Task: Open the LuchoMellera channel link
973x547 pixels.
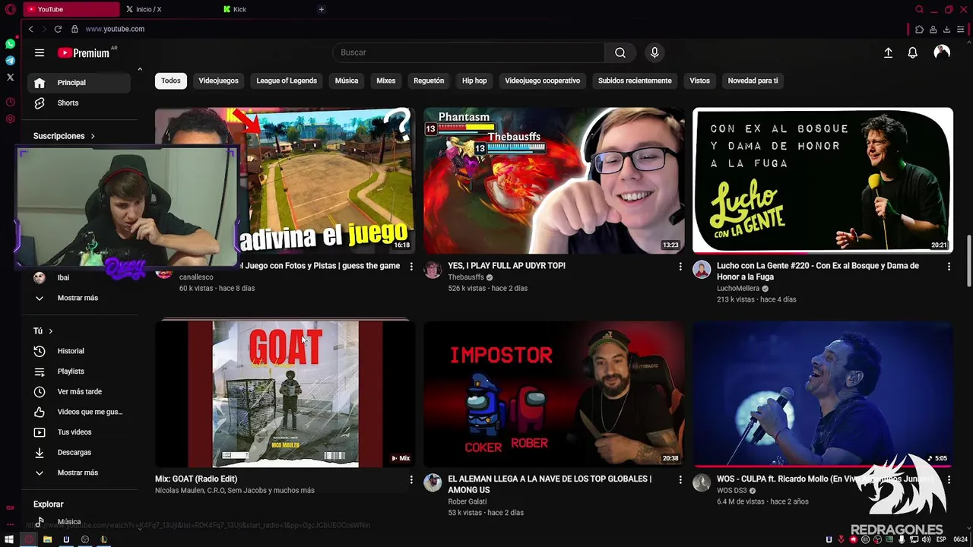Action: 738,289
